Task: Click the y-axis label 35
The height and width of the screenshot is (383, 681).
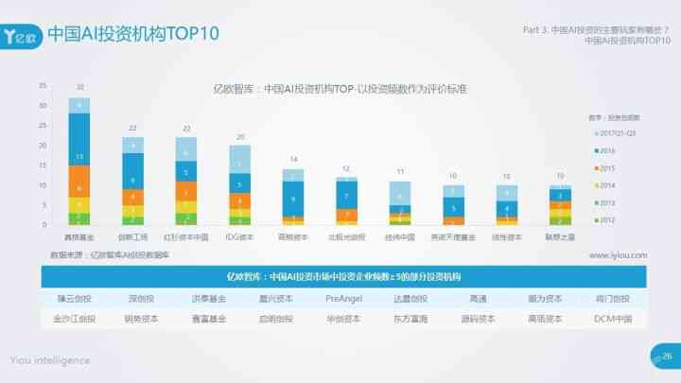Action: [x=43, y=85]
